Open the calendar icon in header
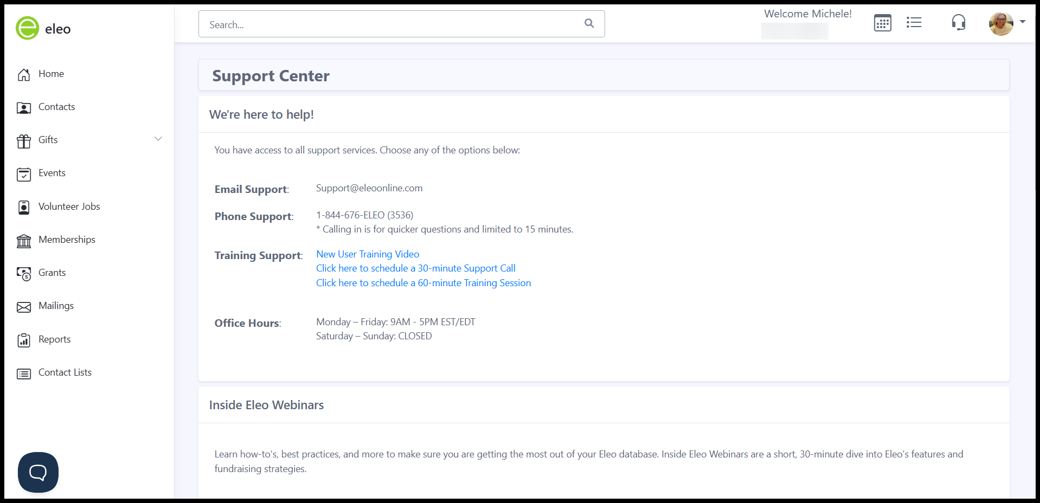1040x503 pixels. pyautogui.click(x=883, y=23)
